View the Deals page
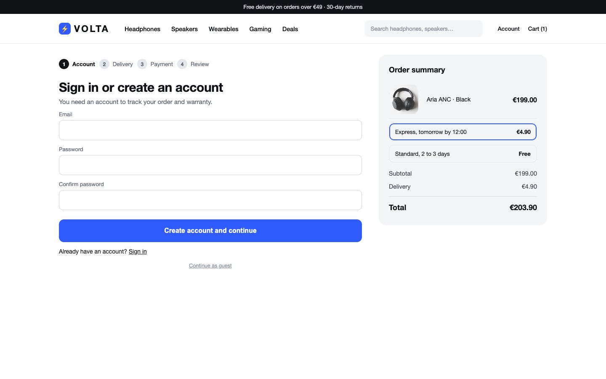This screenshot has width=606, height=379. coord(290,29)
